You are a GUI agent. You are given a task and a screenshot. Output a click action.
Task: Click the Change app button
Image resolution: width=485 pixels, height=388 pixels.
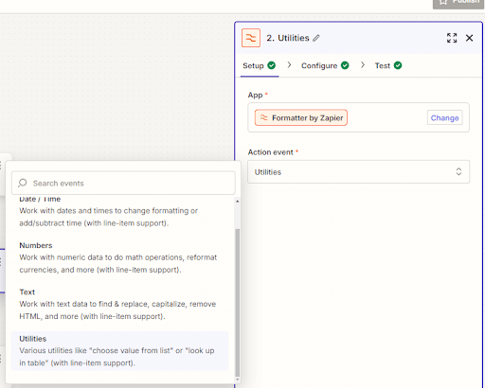coord(444,117)
